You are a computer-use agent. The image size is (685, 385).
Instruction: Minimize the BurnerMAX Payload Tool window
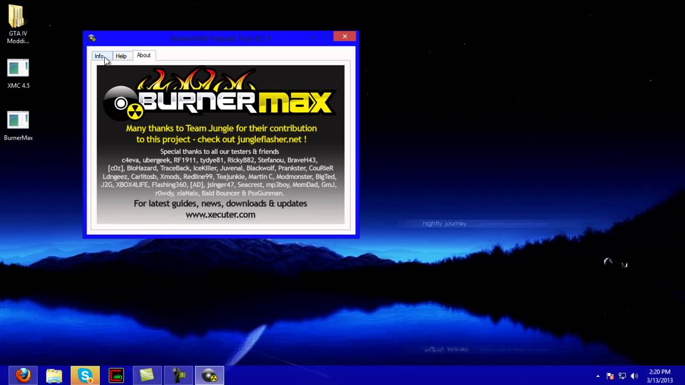pos(313,36)
